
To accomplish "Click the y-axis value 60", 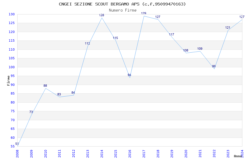I will coord(13,138).
